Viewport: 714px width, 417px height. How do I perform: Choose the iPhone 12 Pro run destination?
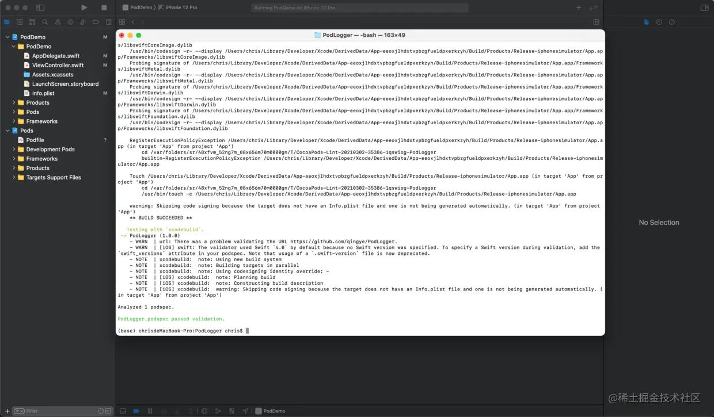coord(177,7)
